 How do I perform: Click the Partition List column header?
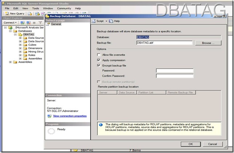pos(152,93)
